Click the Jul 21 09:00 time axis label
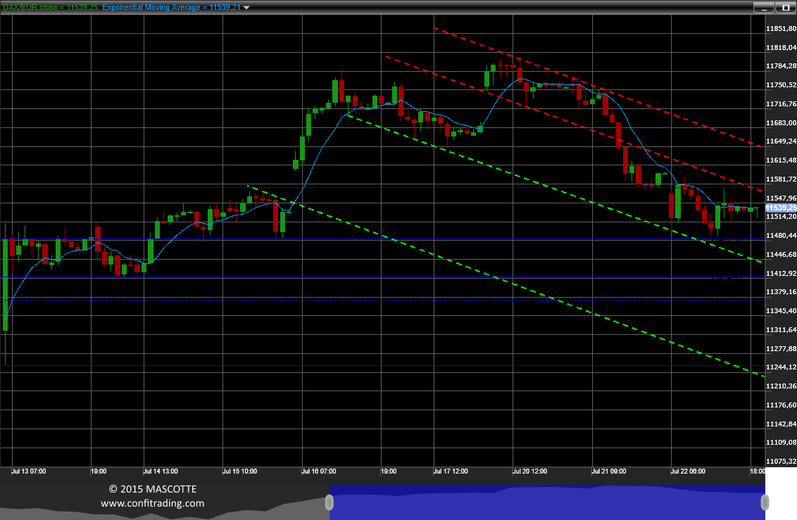Screen dimensions: 797x520 click(609, 471)
